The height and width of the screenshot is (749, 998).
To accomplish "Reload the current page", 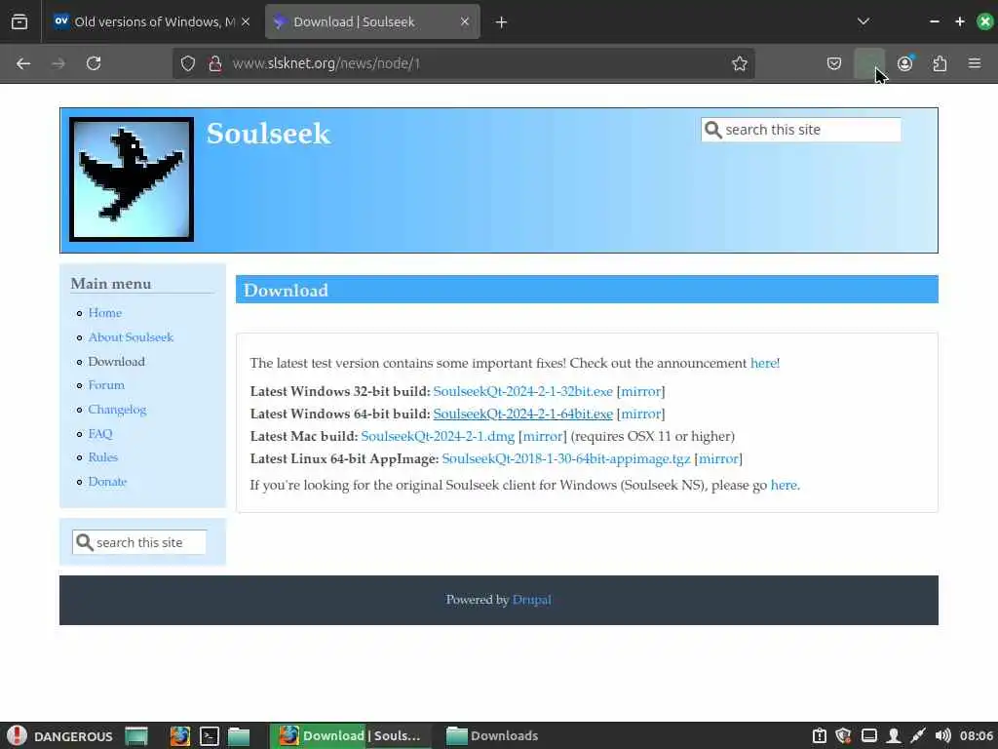I will (x=94, y=63).
